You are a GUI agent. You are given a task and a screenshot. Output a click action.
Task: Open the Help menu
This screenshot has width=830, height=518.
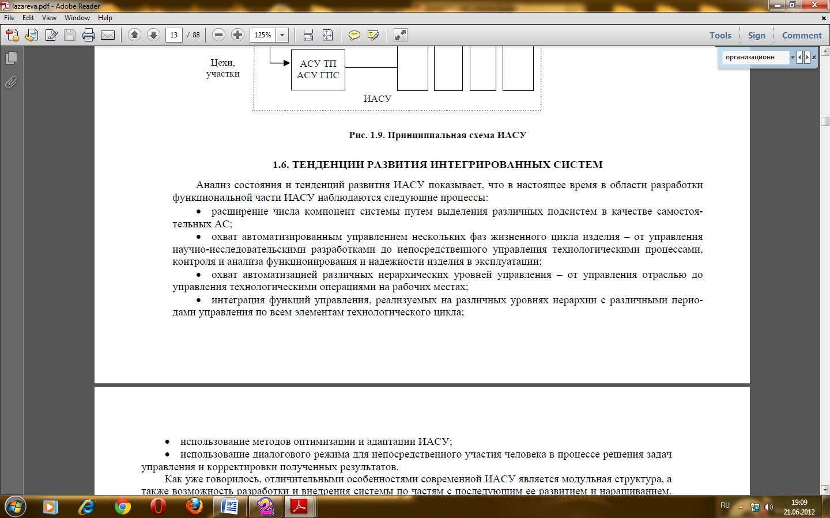click(105, 18)
